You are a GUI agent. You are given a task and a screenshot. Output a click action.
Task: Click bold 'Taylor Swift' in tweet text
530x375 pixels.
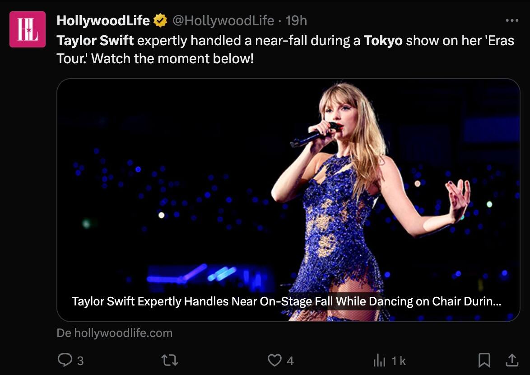point(95,41)
